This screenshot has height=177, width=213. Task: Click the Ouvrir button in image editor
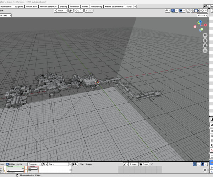pos(144,164)
